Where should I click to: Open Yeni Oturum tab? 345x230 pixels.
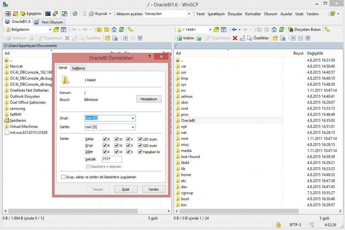(50, 22)
